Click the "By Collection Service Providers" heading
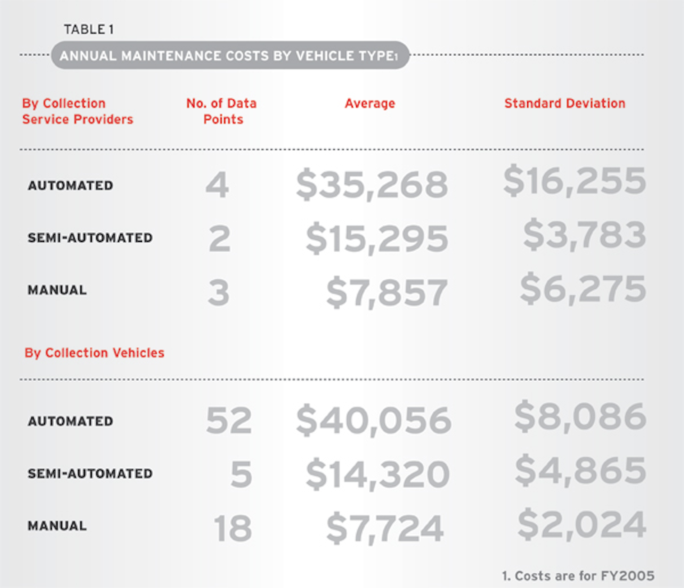The image size is (684, 588). tap(77, 111)
